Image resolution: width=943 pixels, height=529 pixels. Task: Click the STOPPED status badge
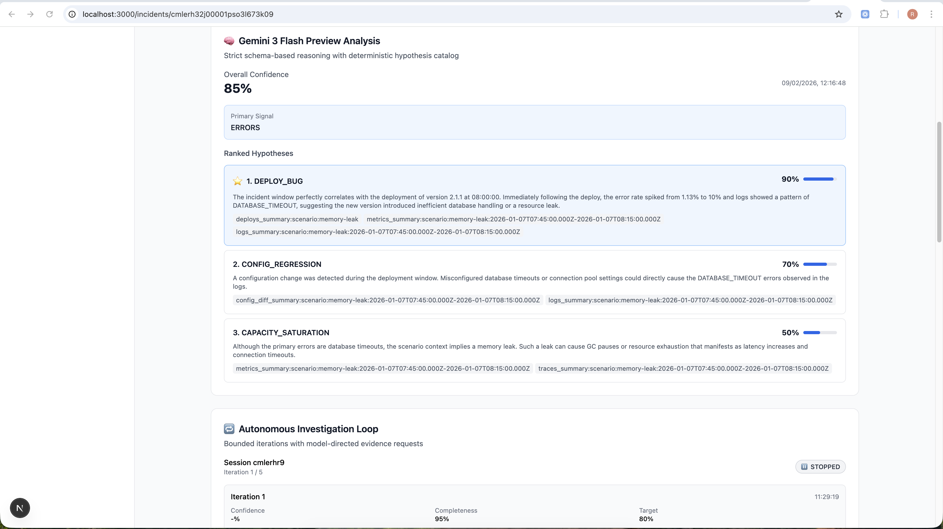pyautogui.click(x=820, y=467)
